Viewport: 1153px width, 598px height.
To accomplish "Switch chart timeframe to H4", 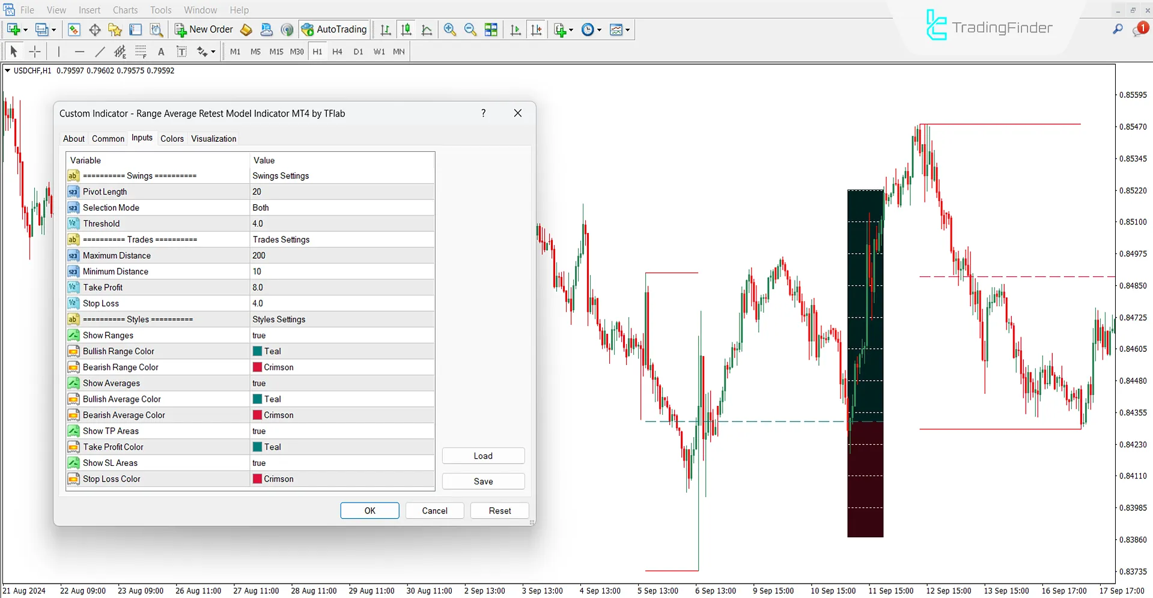I will coord(337,52).
